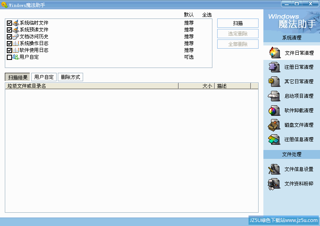
Task: Select 磁盘文件清理 sidebar label
Action: pyautogui.click(x=299, y=125)
